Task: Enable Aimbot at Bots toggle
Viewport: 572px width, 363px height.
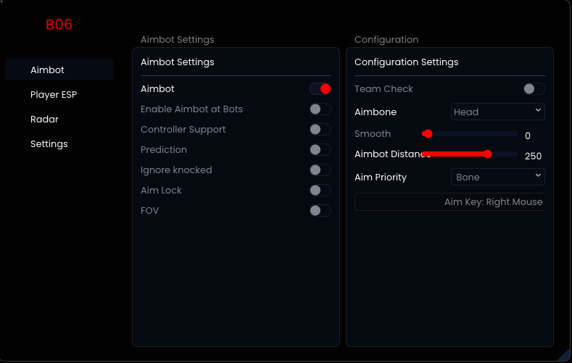Action: tap(320, 109)
